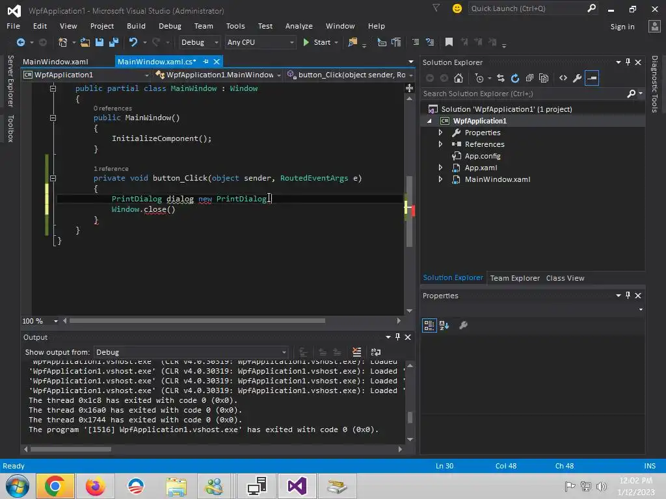This screenshot has height=499, width=666.
Task: Select the Solution 'WpfApplication1' root item
Action: [x=506, y=109]
